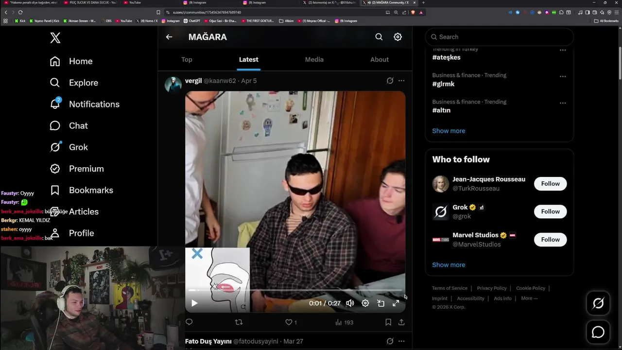This screenshot has width=622, height=350.
Task: Seek on the video progress bar
Action: coord(295,290)
